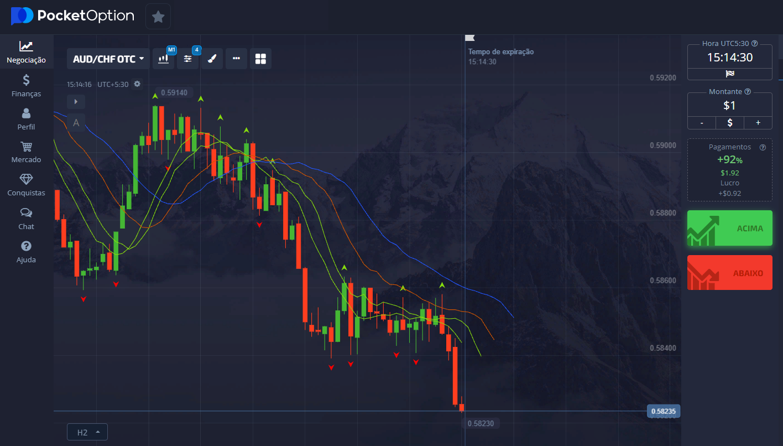The width and height of the screenshot is (783, 446).
Task: Toggle the race flag expiration mode
Action: click(729, 73)
